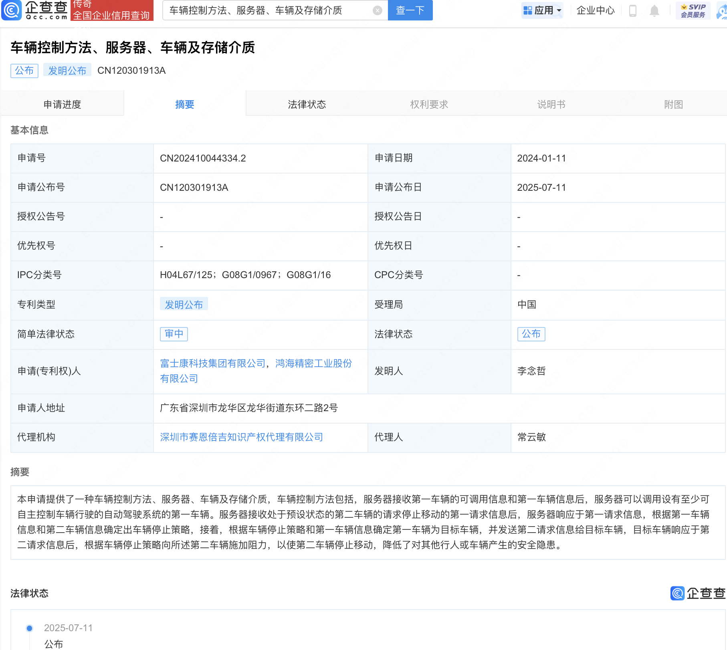Click the SVIP member service icon
Viewport: 727px width, 650px height.
(693, 10)
